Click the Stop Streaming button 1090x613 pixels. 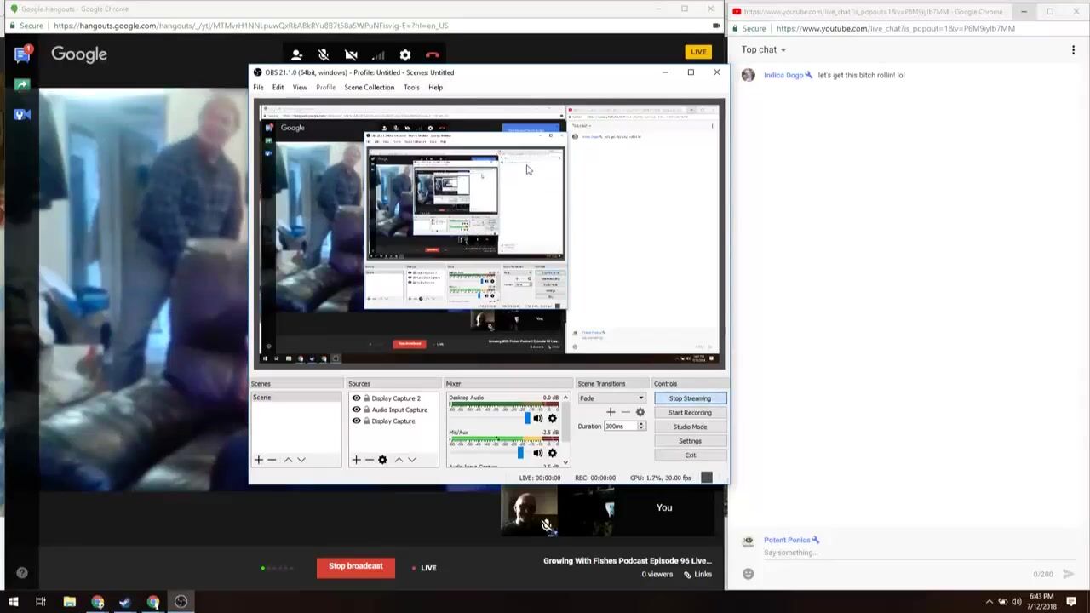click(690, 398)
